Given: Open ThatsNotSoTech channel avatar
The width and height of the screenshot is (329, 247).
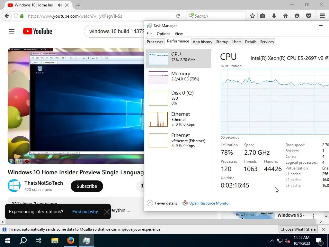Looking at the screenshot, I should (x=14, y=186).
